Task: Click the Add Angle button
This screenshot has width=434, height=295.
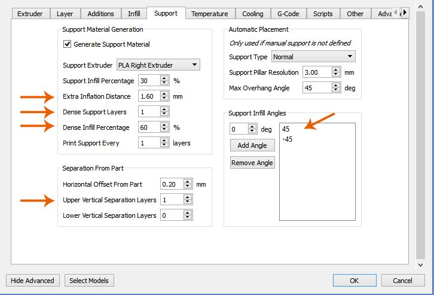Action: pyautogui.click(x=252, y=145)
